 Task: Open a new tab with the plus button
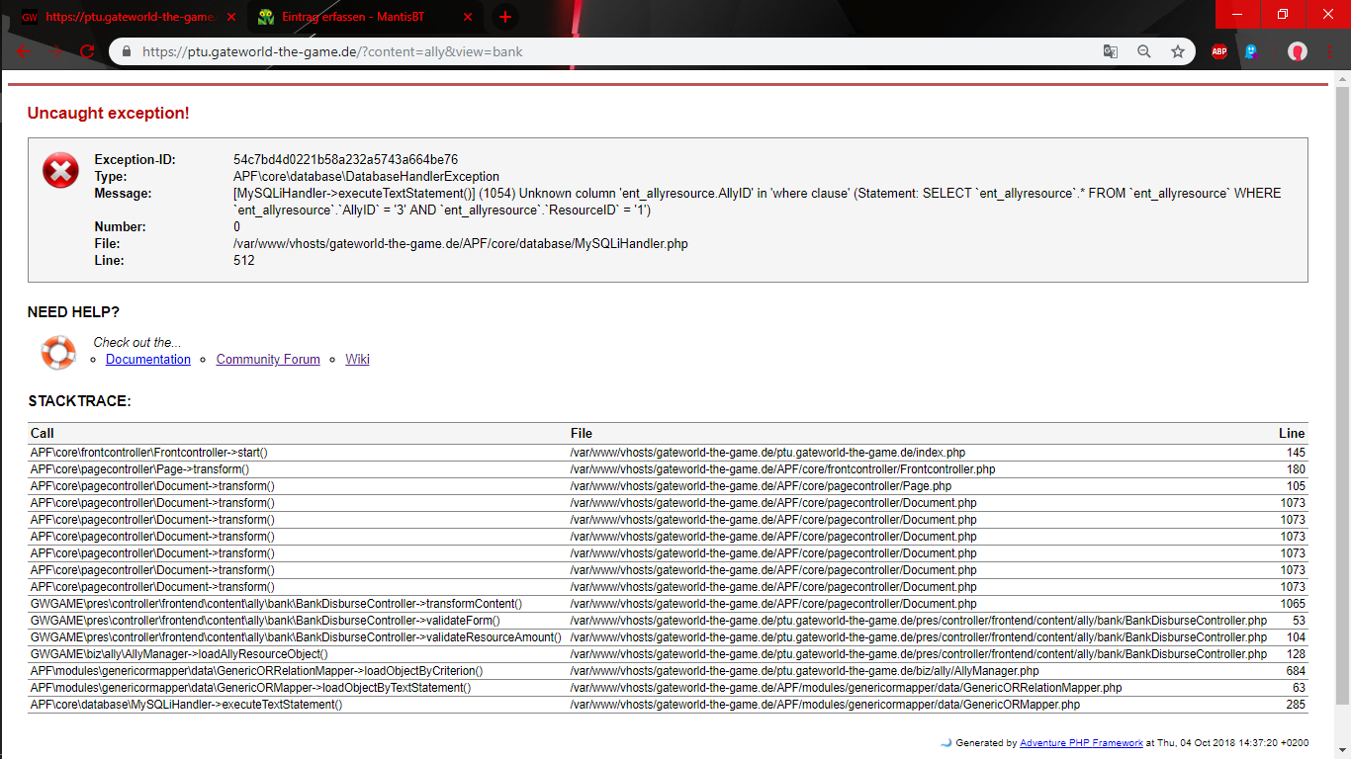click(505, 17)
